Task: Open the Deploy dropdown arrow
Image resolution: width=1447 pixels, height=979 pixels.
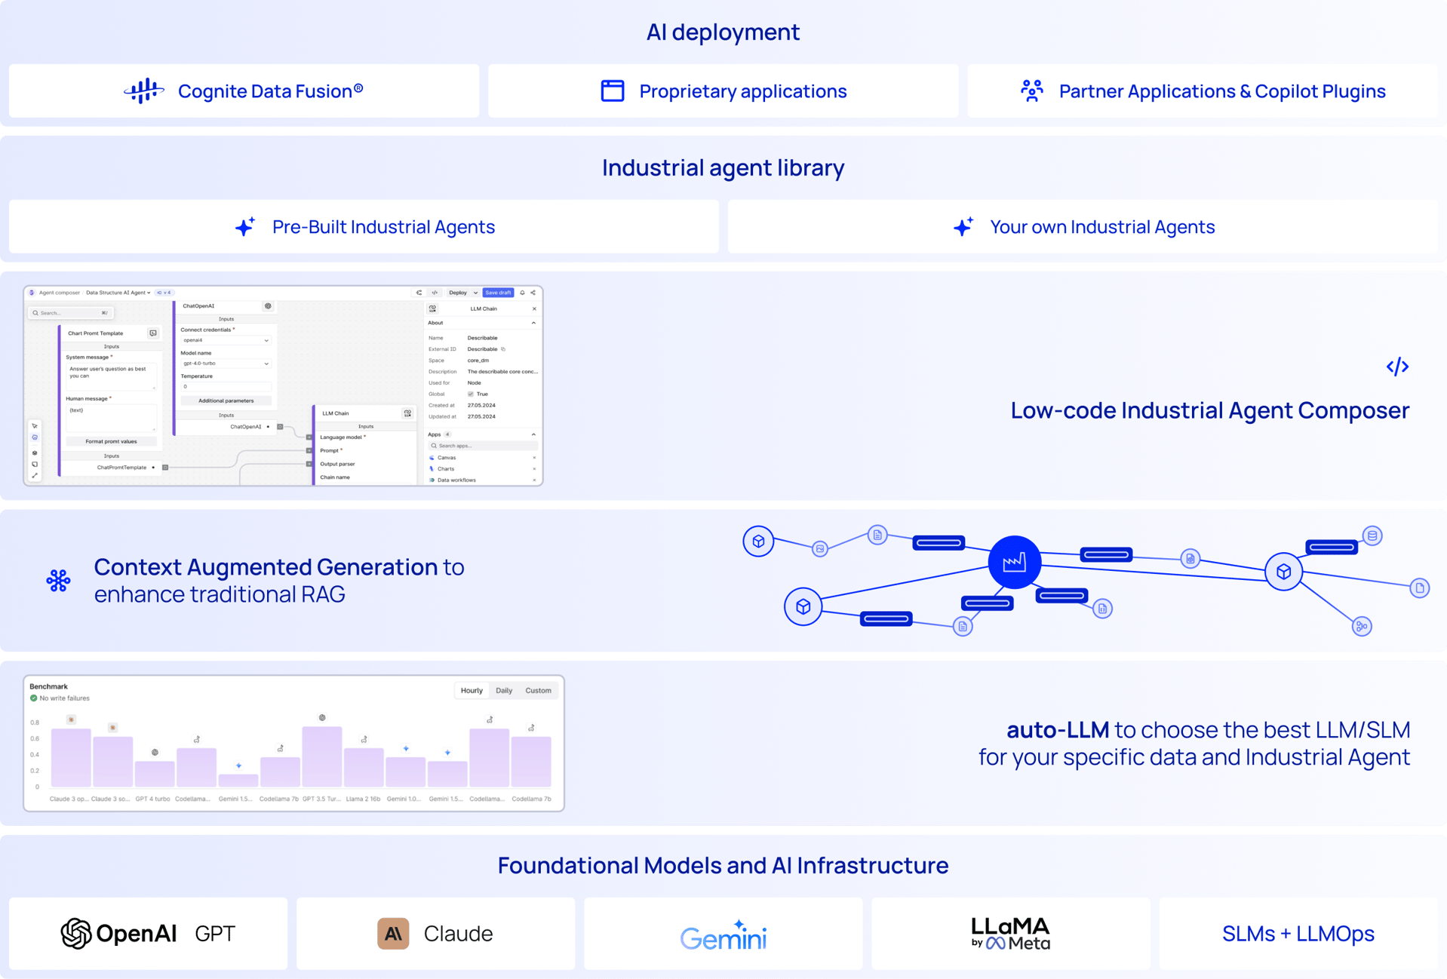Action: pos(475,293)
